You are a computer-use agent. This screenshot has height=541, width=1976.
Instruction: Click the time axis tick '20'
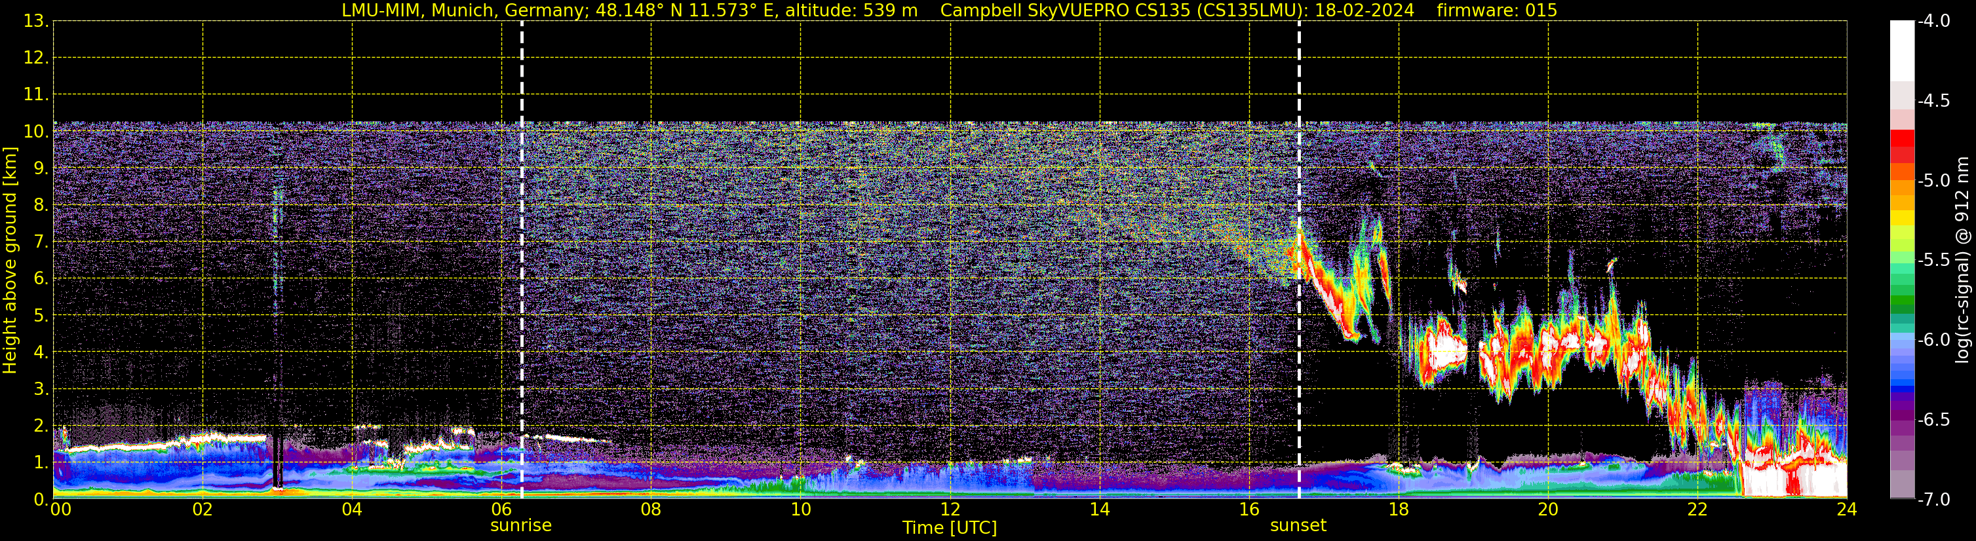[x=1548, y=510]
